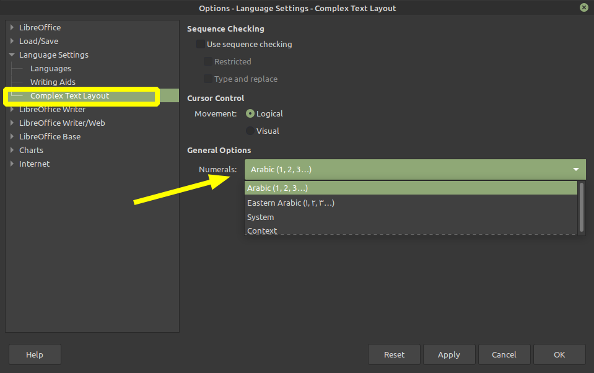
Task: Enable the Use sequence checking checkbox
Action: 201,44
